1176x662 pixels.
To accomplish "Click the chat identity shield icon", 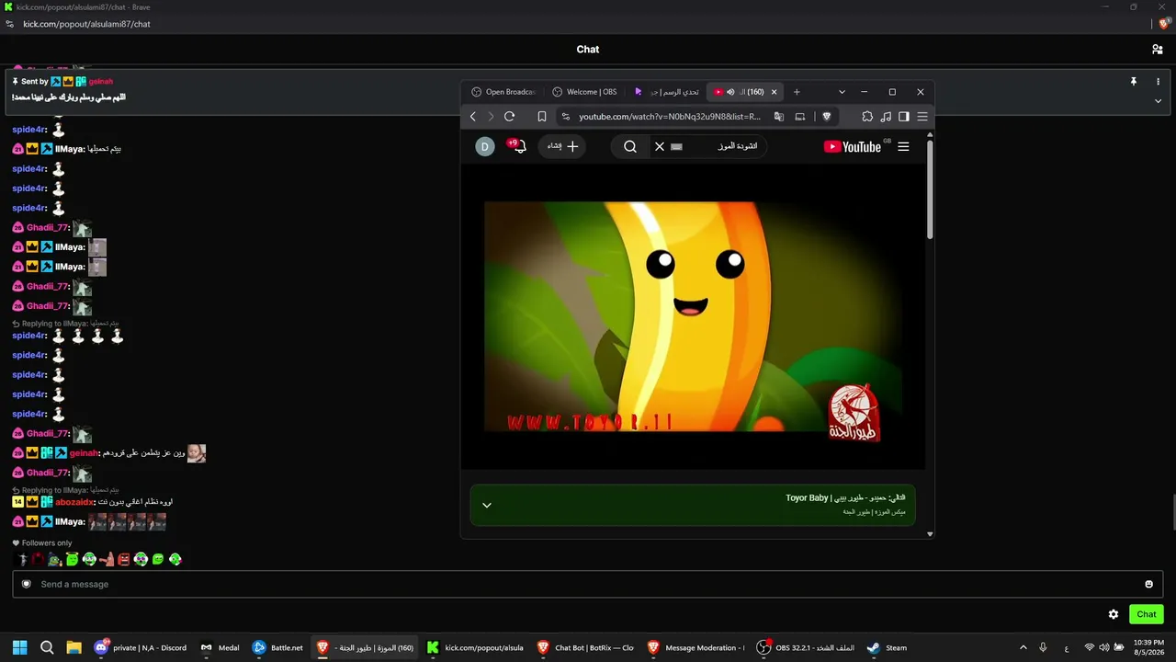I will pos(27,584).
